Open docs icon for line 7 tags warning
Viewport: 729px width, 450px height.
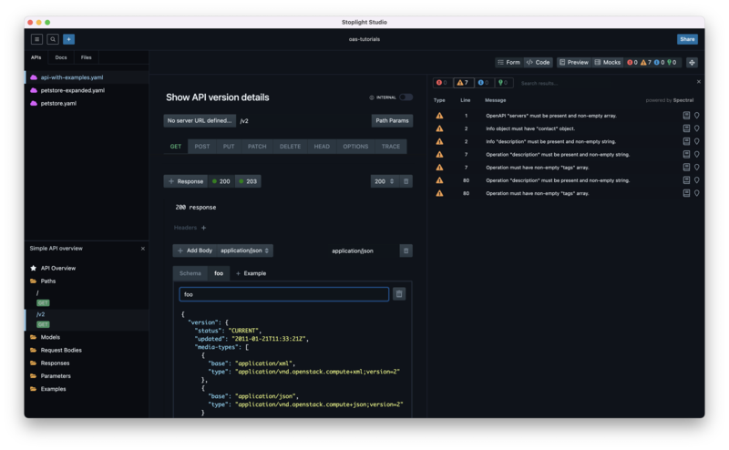[x=686, y=168]
